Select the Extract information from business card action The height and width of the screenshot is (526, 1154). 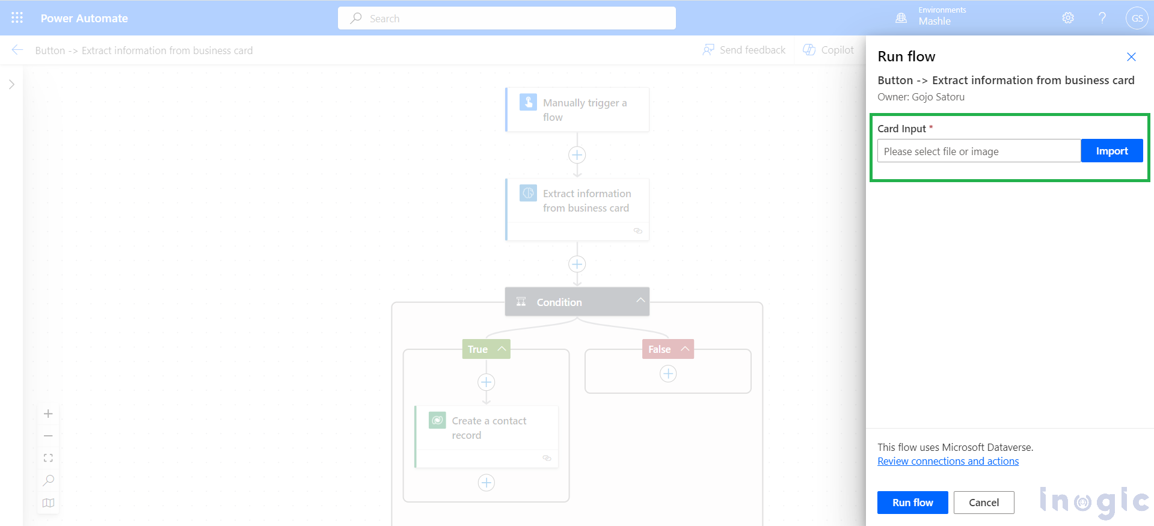tap(577, 209)
